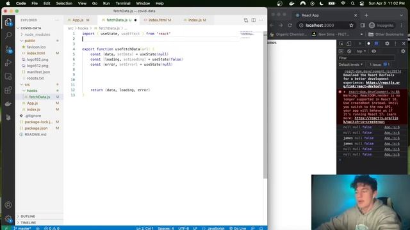Open the Remote Explorer view
410x230 pixels.
click(x=8, y=77)
